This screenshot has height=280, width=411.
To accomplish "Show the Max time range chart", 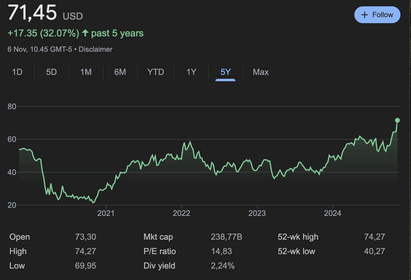I will pos(260,72).
